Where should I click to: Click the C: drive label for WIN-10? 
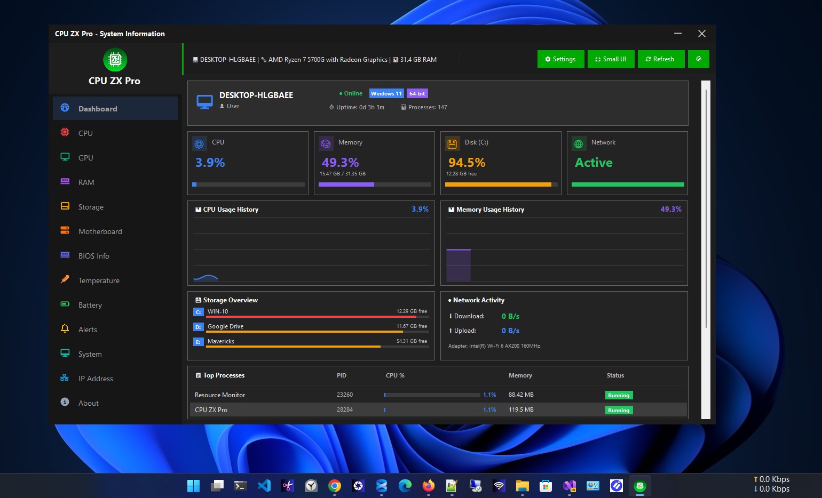[199, 312]
